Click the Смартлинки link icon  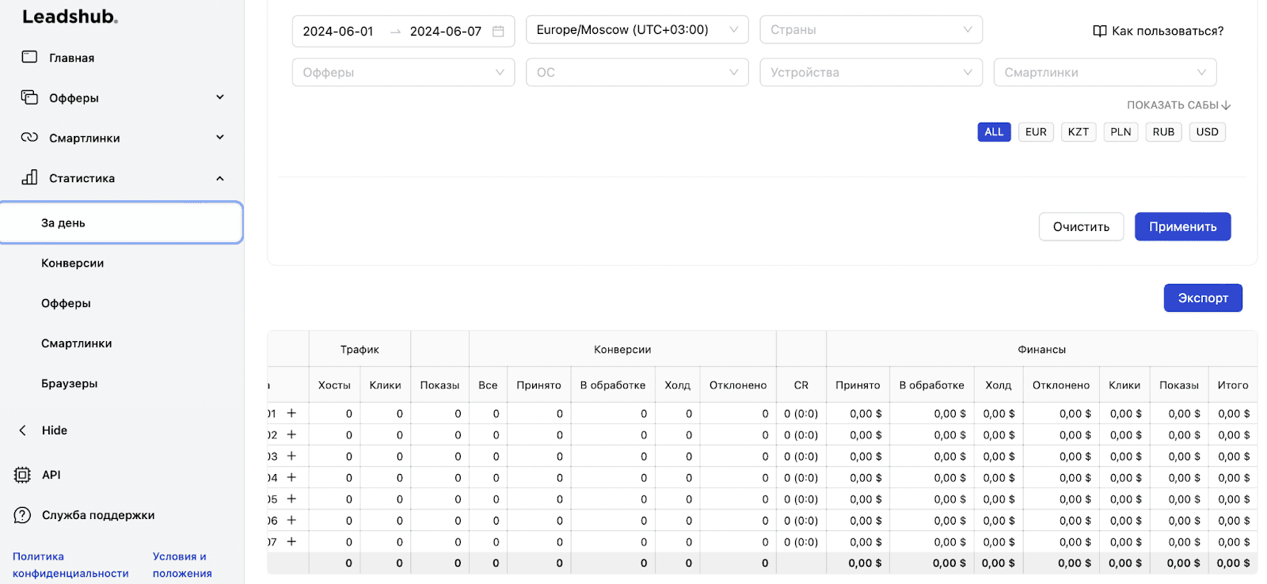[x=29, y=137]
